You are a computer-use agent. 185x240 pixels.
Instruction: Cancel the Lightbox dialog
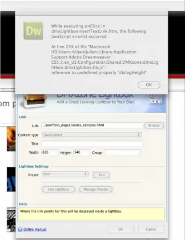pos(151,229)
